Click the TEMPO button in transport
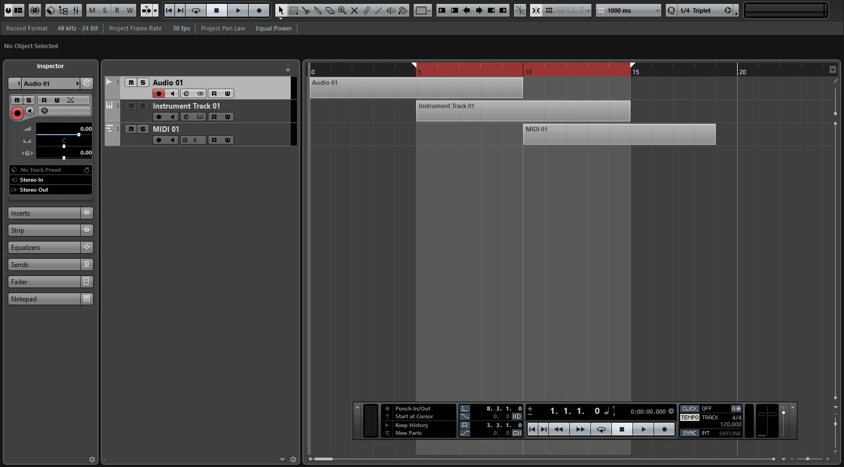Screen dimensions: 844x467 (689, 418)
